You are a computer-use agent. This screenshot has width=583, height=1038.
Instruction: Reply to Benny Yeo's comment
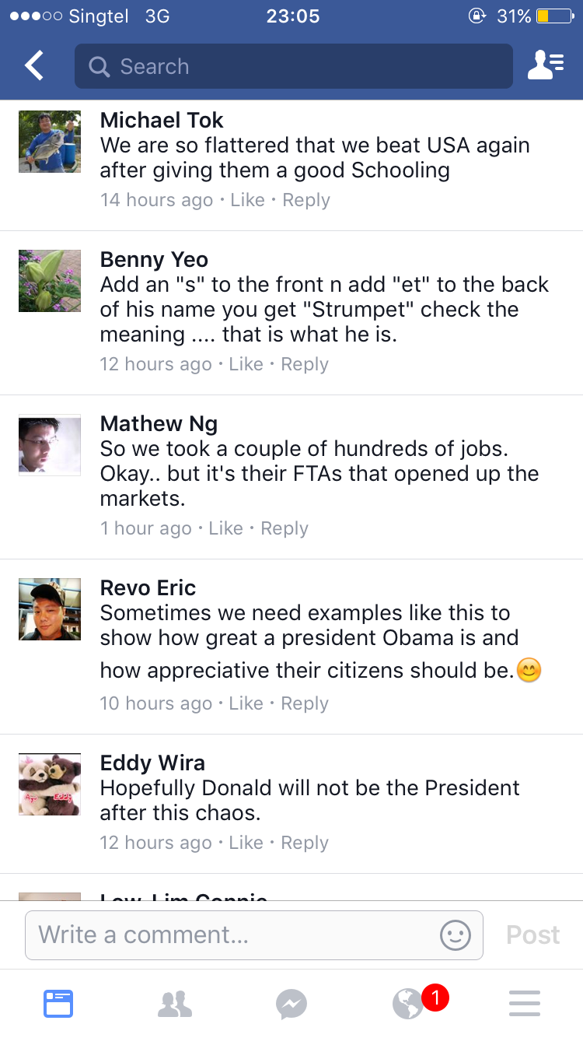[x=305, y=364]
